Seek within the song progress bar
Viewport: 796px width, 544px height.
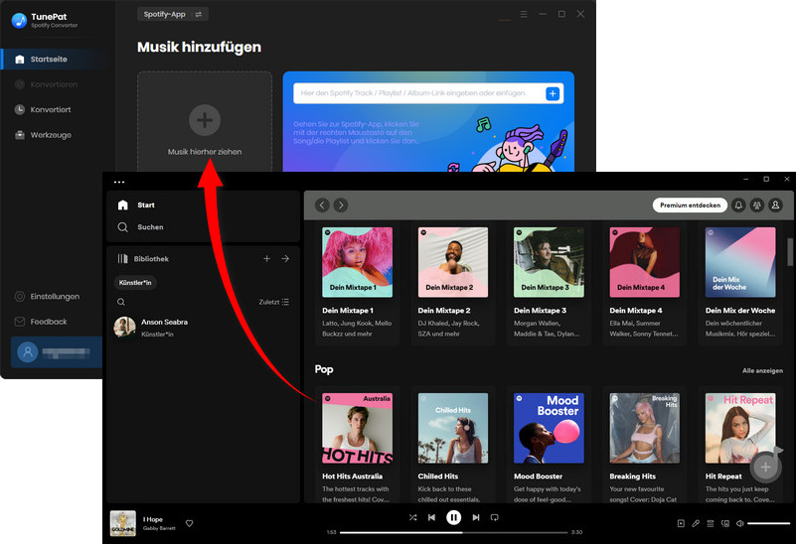453,532
